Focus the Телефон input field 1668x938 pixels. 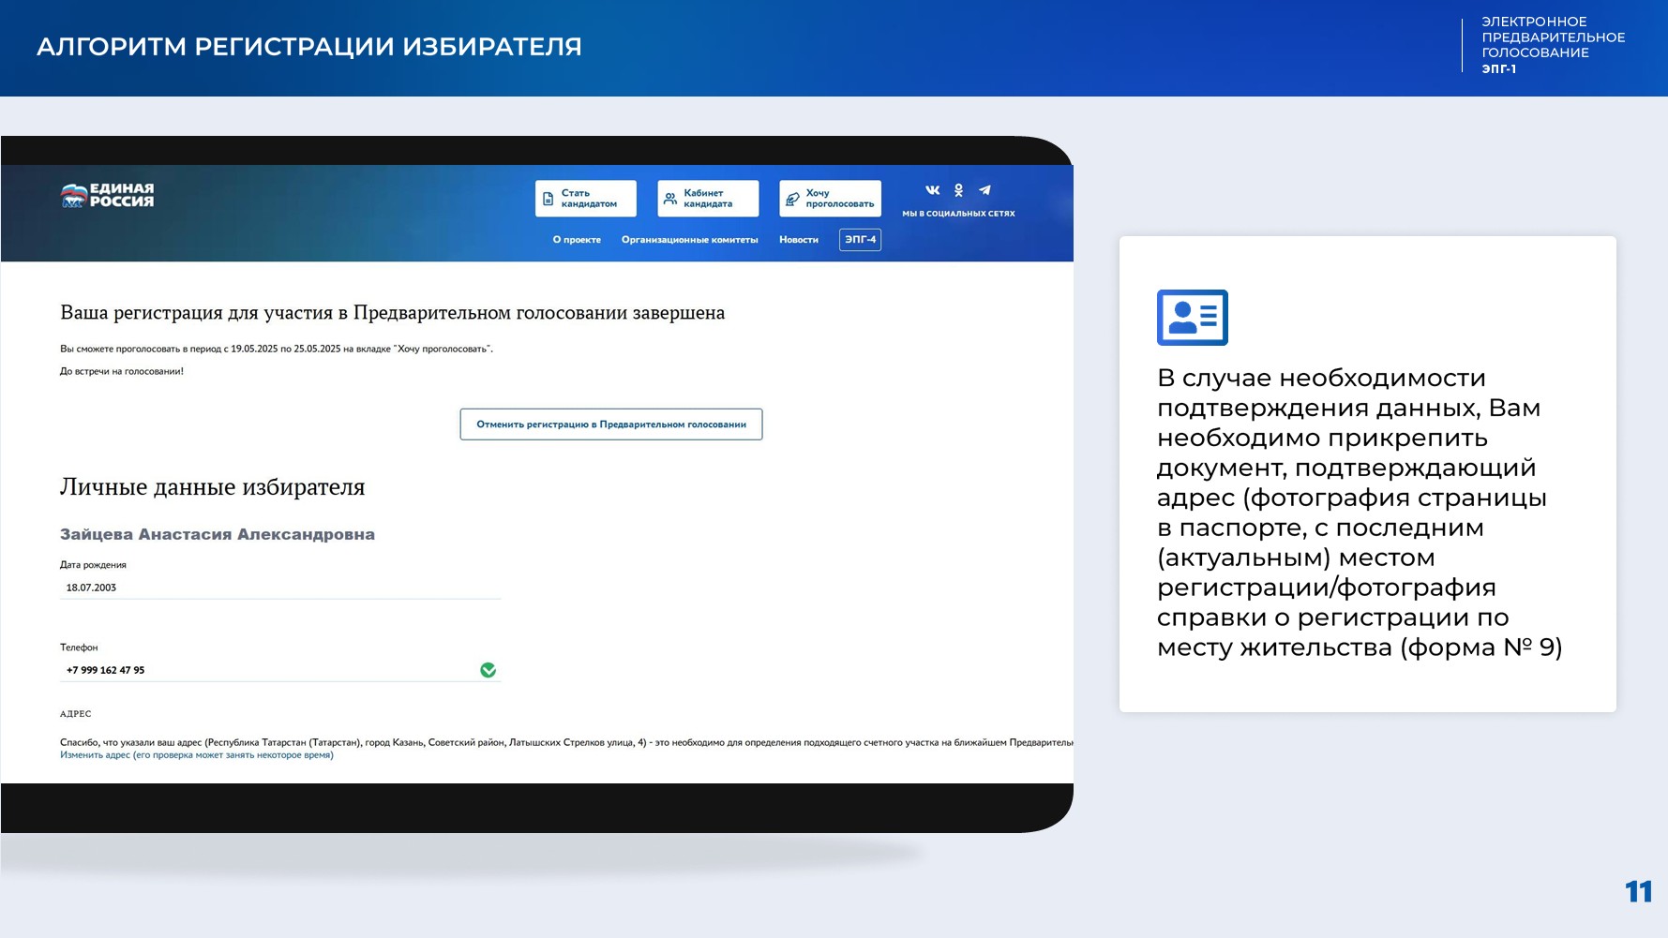pos(267,670)
